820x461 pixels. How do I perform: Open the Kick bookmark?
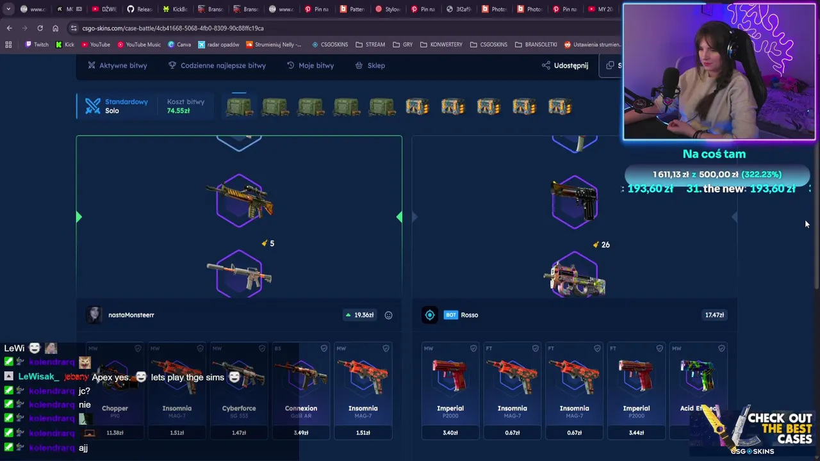(65, 45)
